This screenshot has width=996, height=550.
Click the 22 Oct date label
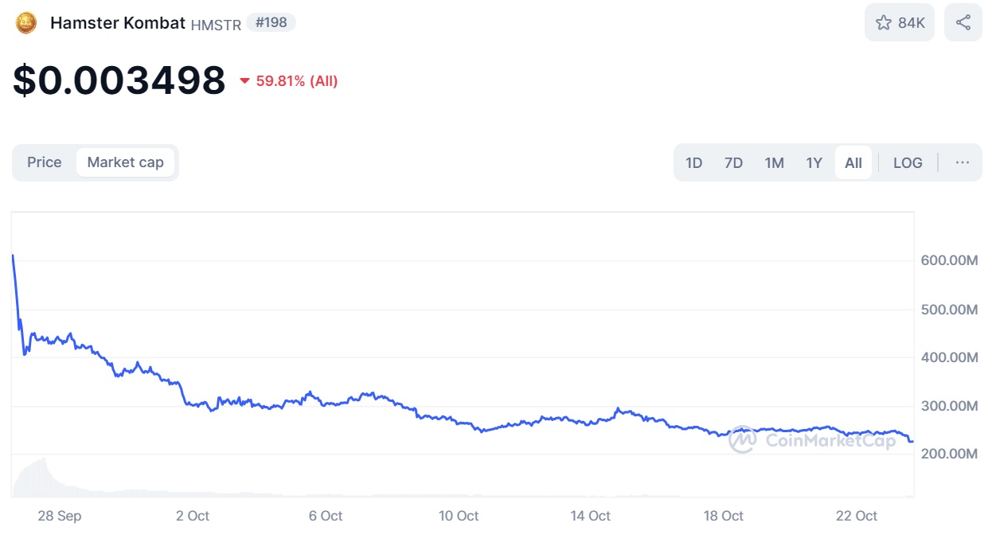click(857, 516)
